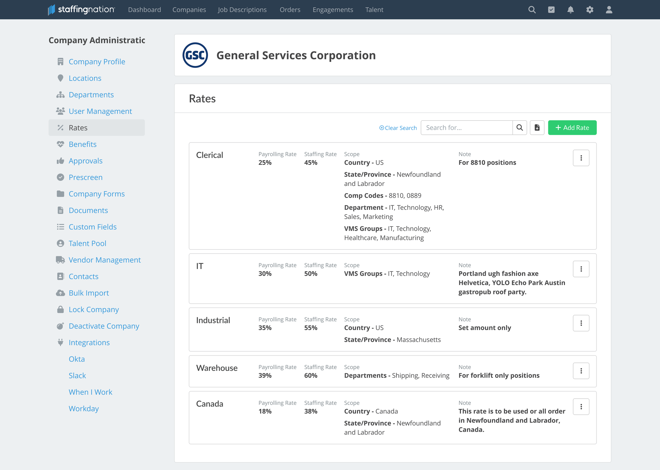
Task: Click the Add Rate button
Action: pyautogui.click(x=572, y=128)
